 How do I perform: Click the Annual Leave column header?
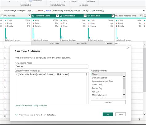click(73, 16)
